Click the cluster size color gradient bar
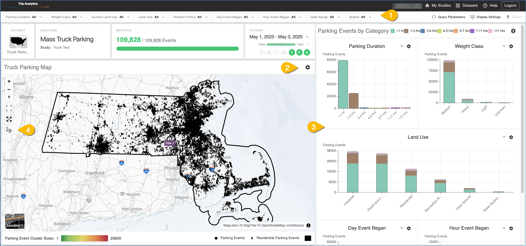 coord(85,238)
